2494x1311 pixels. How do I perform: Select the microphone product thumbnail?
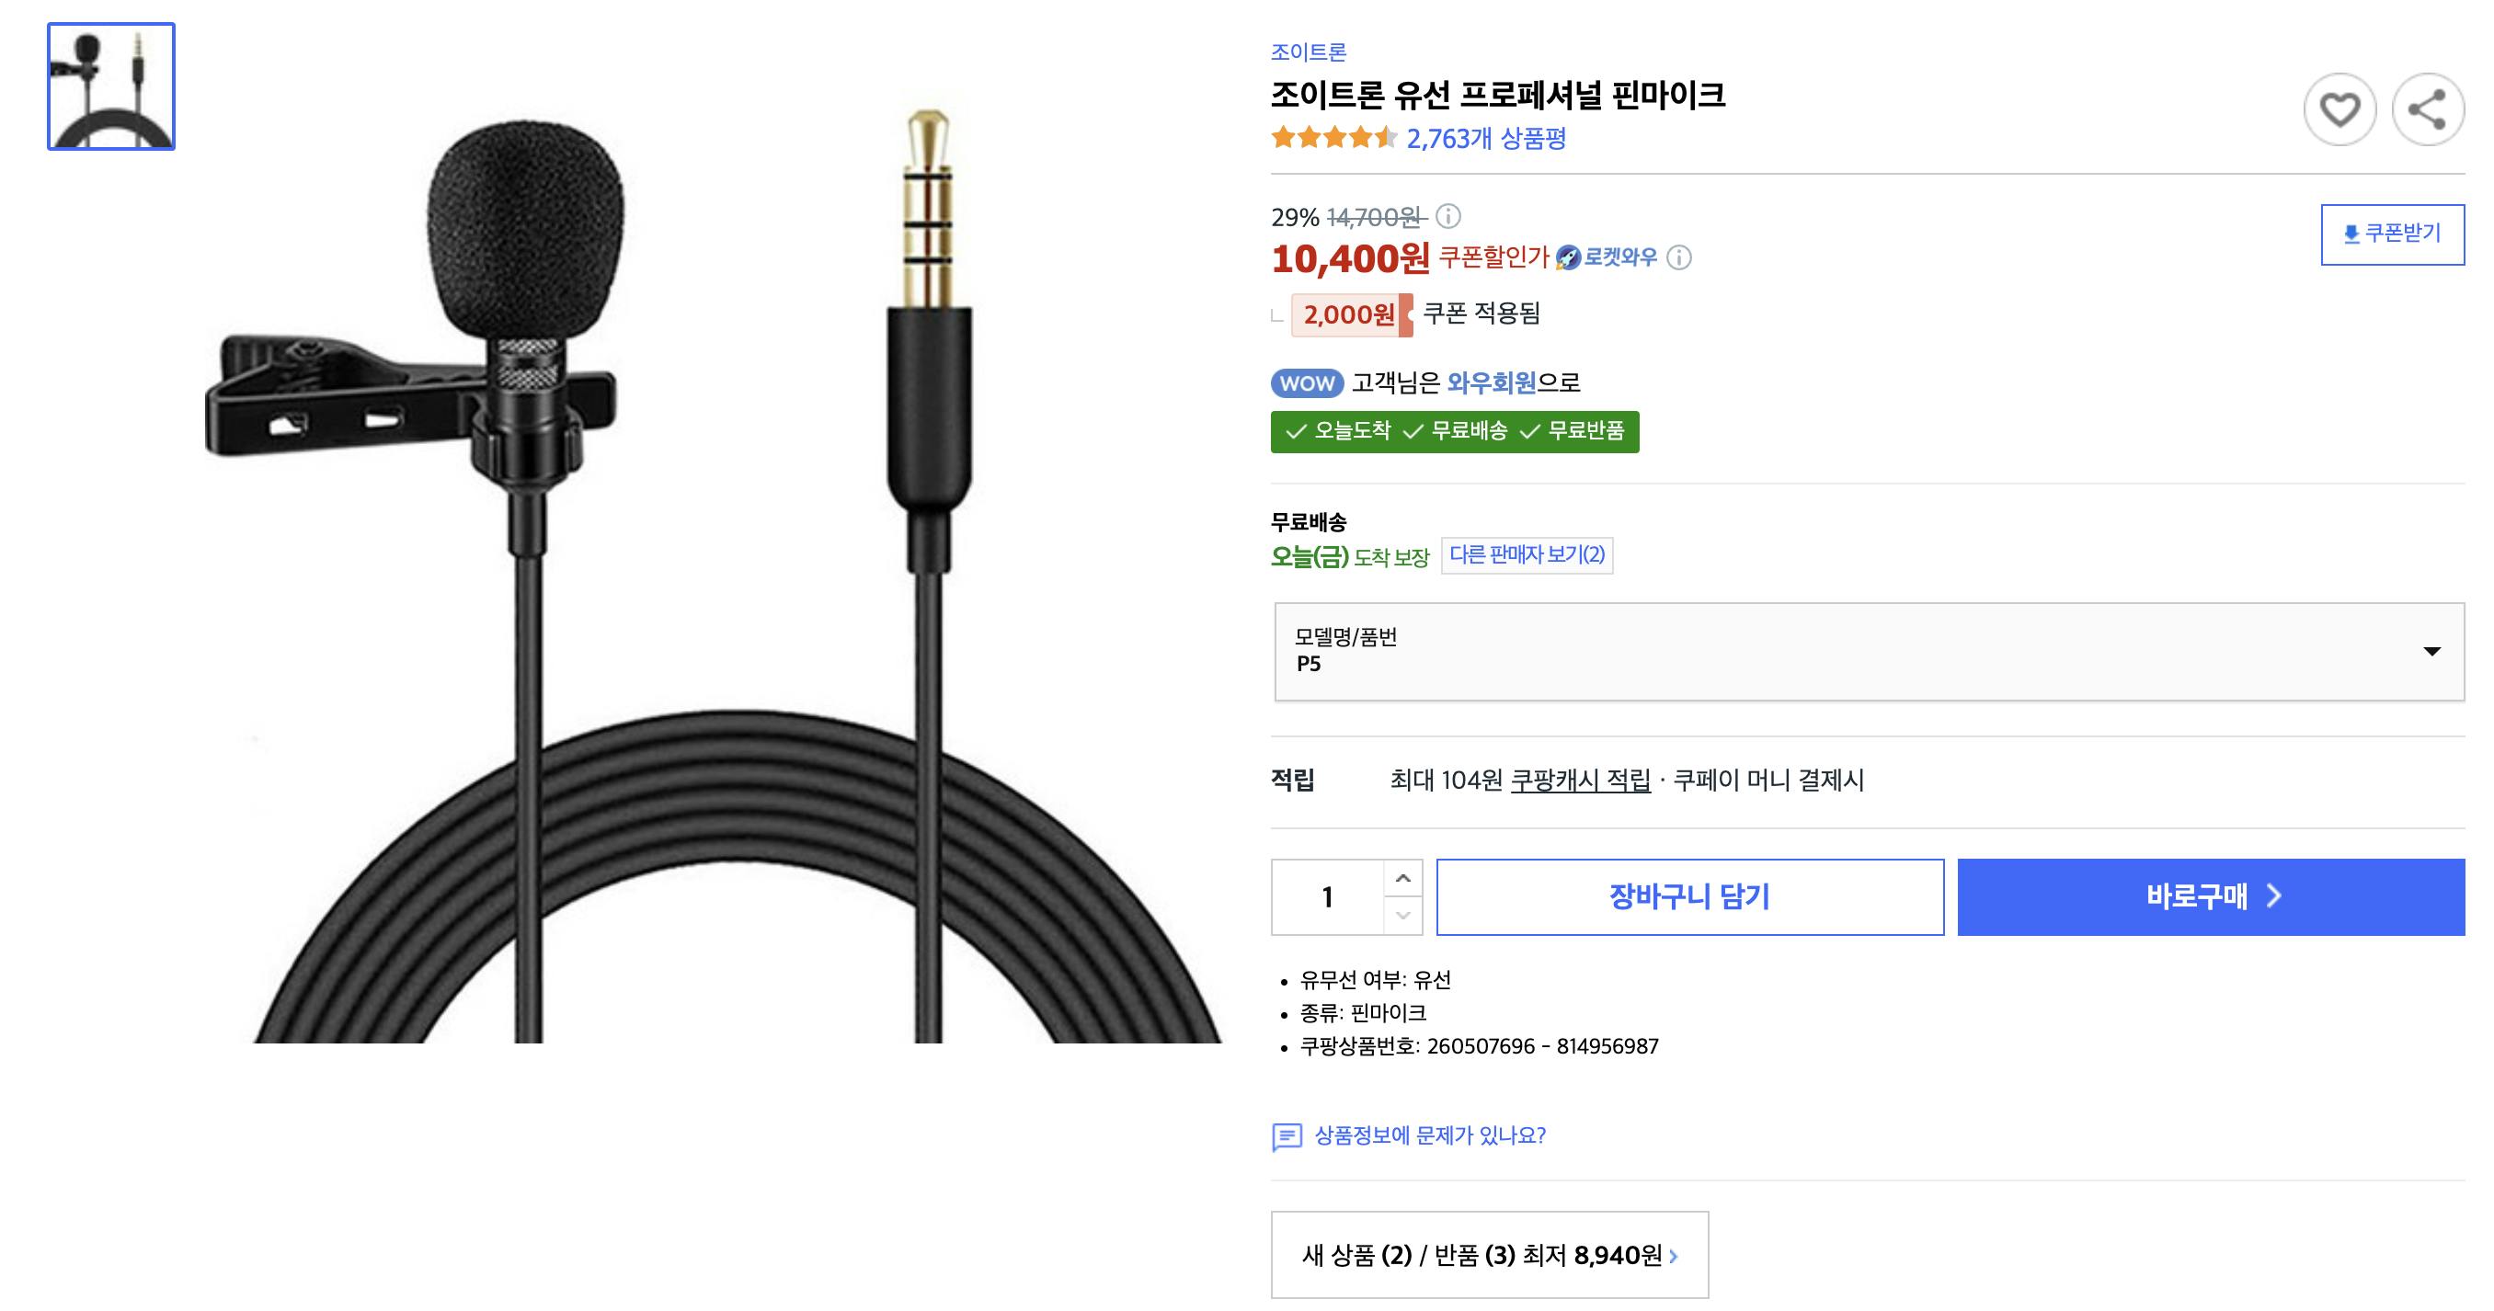(111, 87)
